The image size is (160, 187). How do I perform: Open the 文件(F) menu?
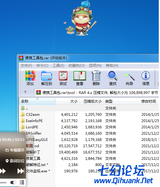tap(26, 65)
